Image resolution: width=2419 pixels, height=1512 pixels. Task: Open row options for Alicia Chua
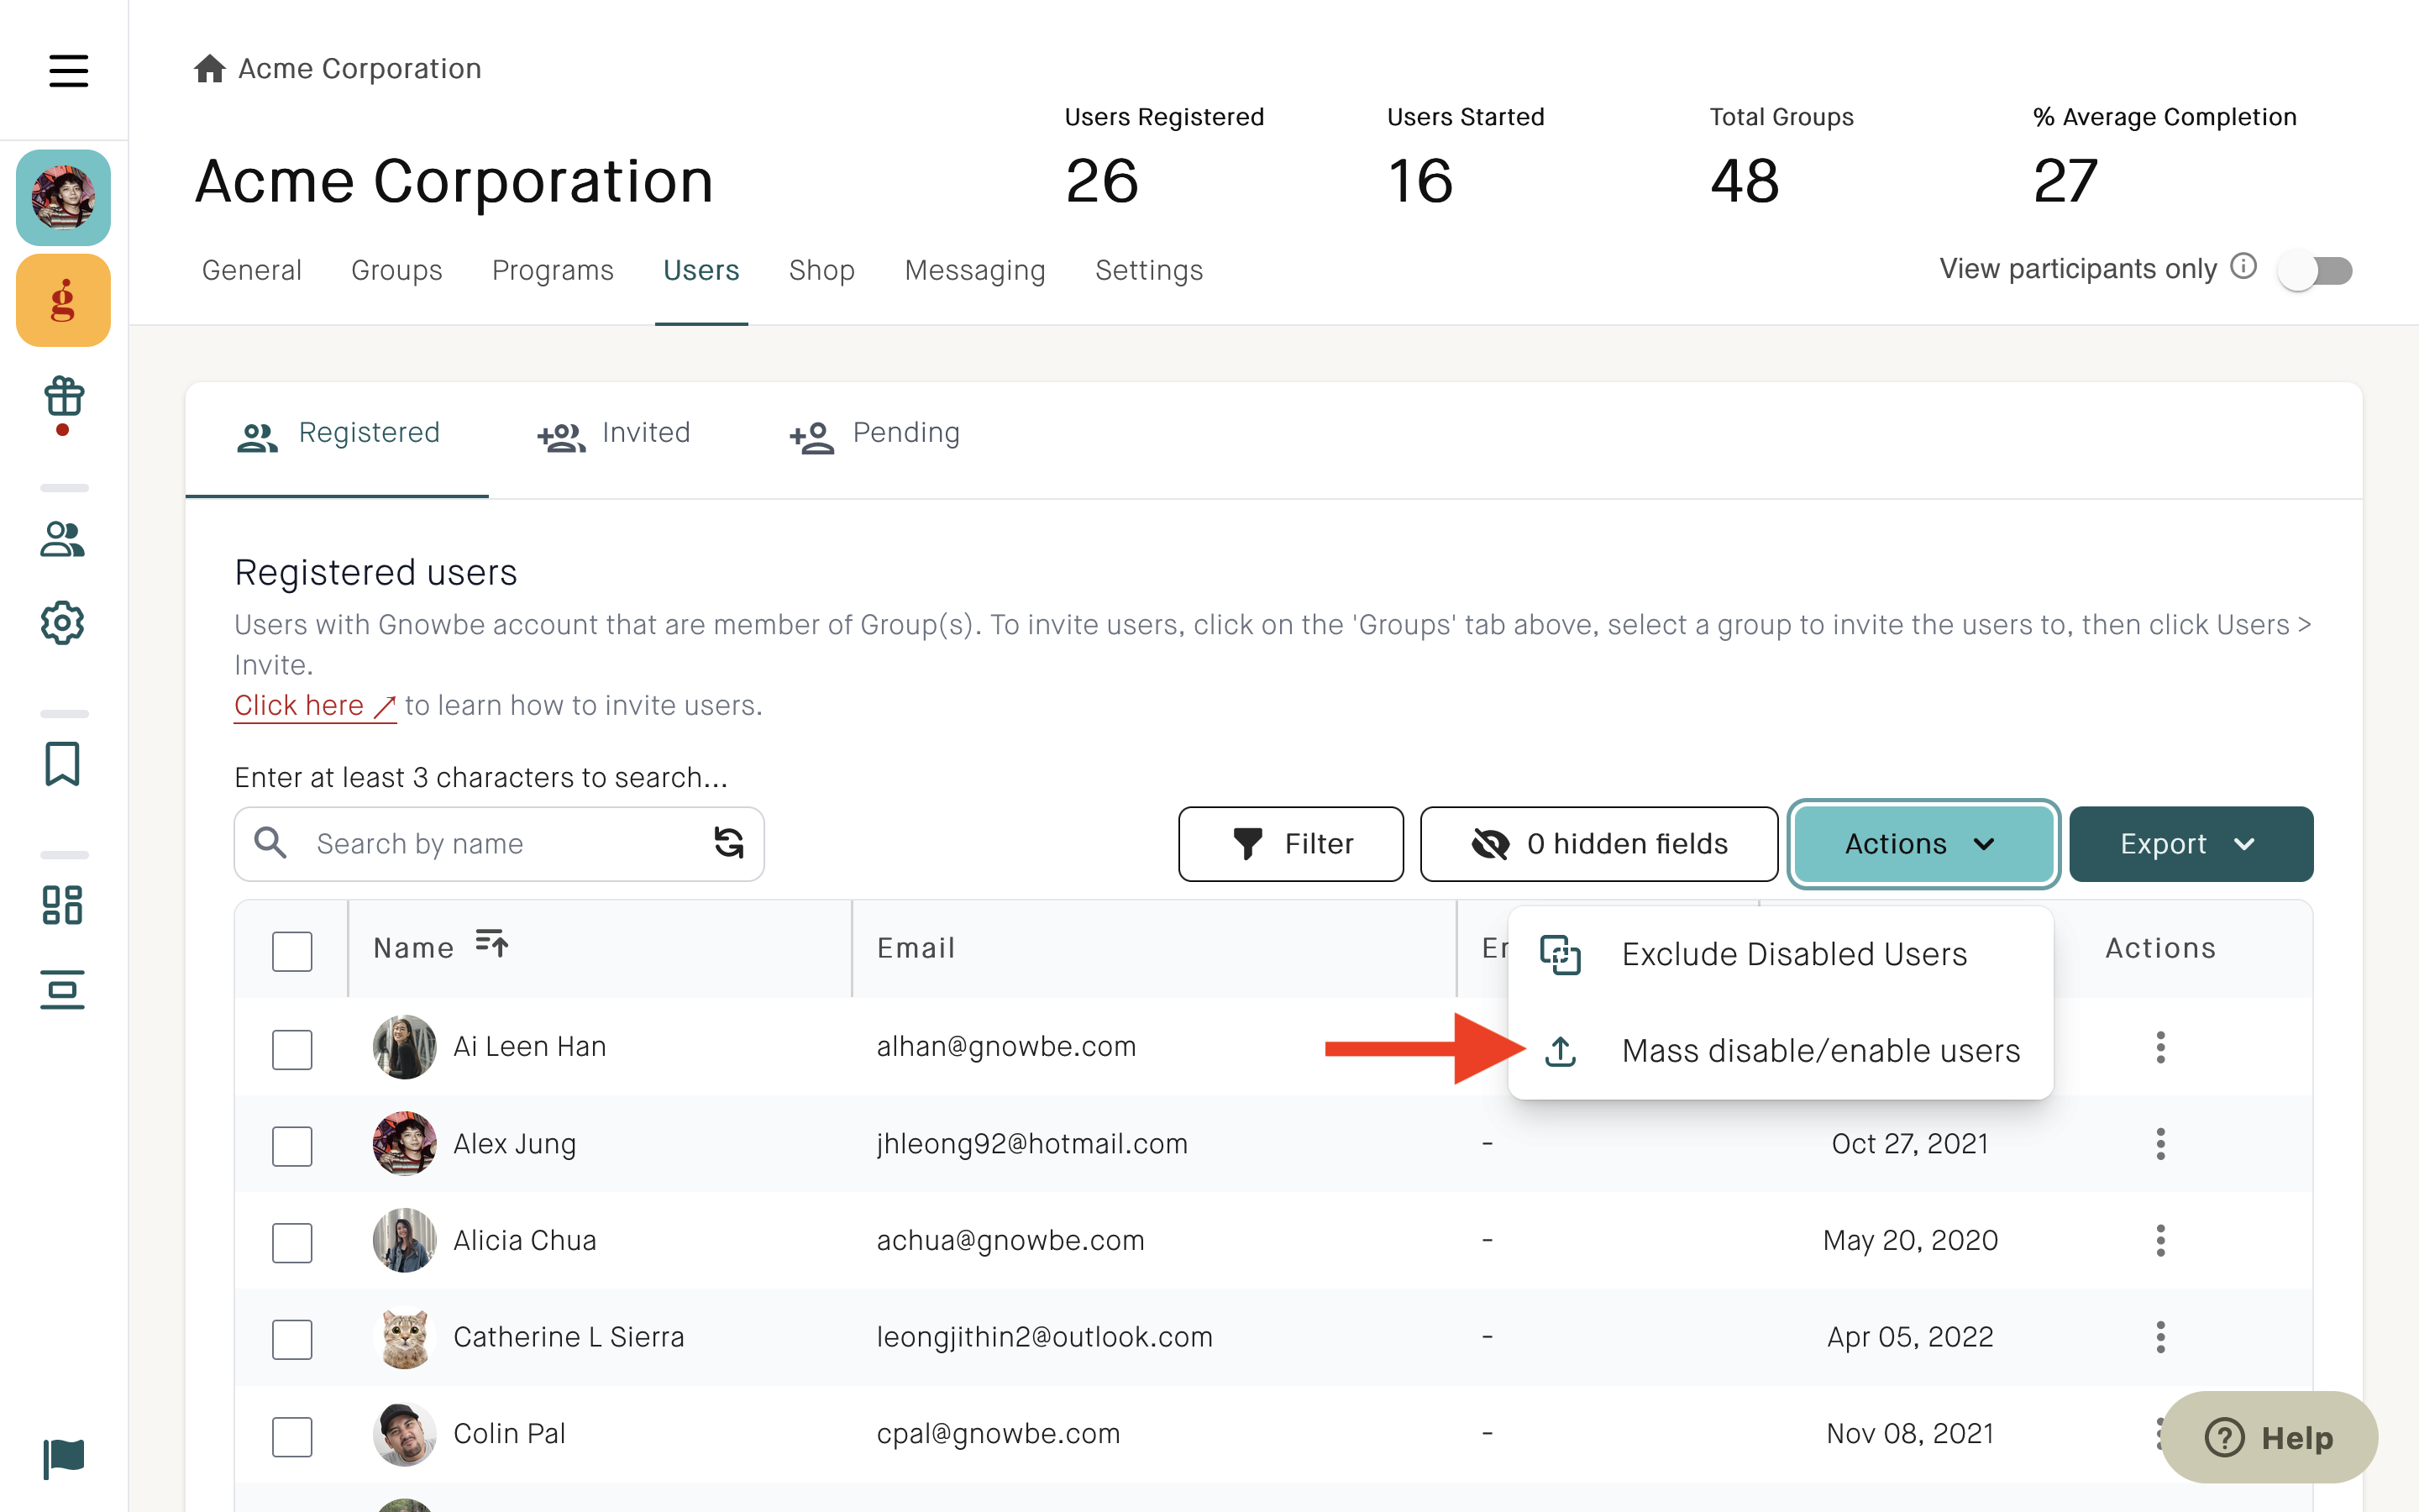pos(2160,1240)
